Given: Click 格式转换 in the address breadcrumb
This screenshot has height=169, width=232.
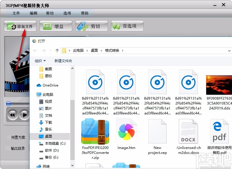Looking at the screenshot, I should (x=112, y=51).
